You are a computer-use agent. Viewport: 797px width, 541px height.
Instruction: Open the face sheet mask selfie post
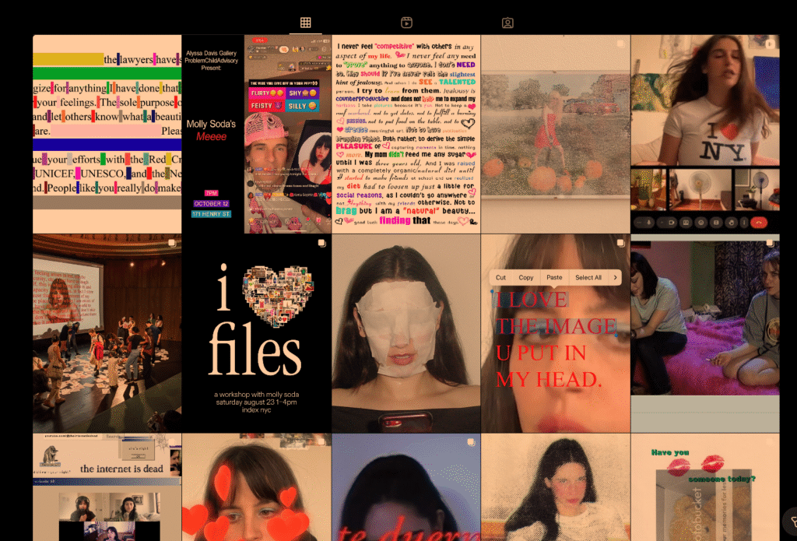tap(406, 333)
